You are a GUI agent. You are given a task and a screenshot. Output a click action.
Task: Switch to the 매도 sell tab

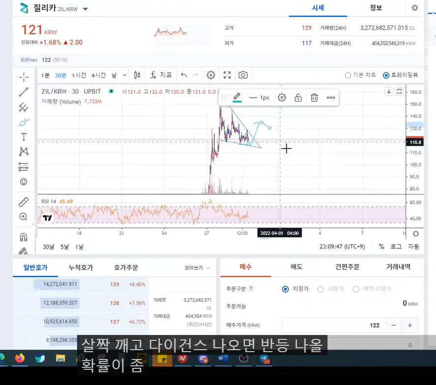(x=297, y=267)
